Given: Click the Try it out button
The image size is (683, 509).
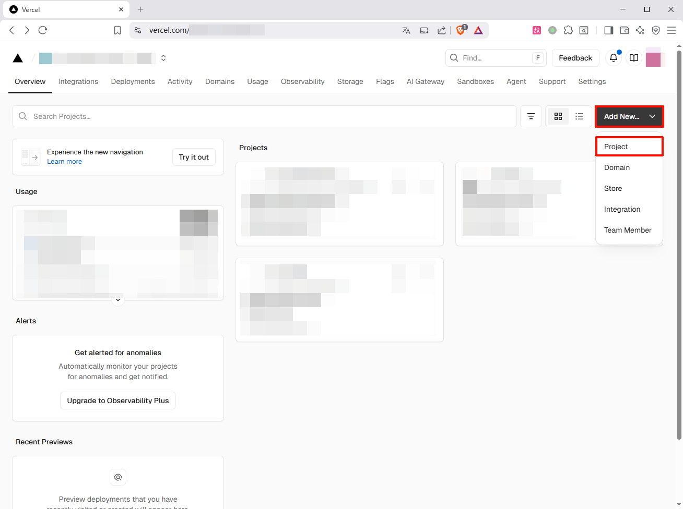Looking at the screenshot, I should (194, 157).
